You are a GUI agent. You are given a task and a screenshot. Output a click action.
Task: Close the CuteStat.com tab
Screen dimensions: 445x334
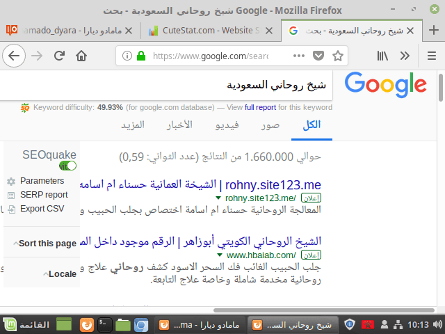pos(269,31)
